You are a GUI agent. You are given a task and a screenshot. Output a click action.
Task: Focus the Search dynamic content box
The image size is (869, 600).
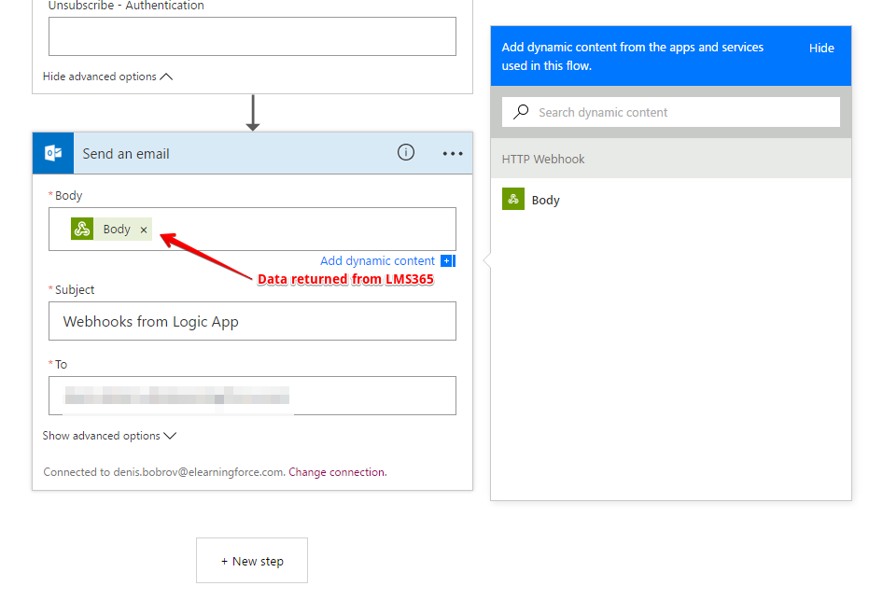point(681,113)
